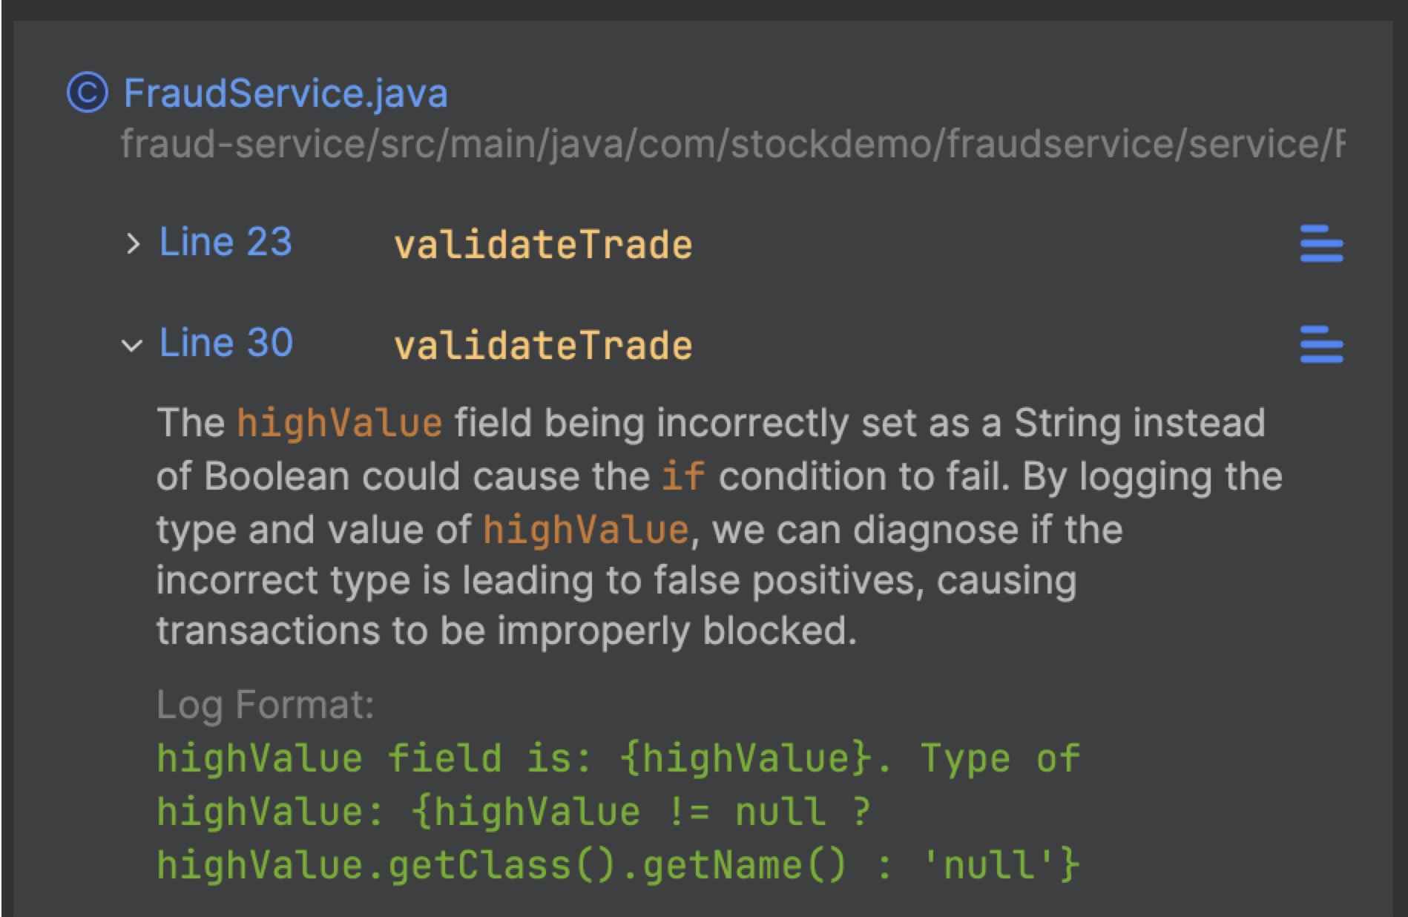The image size is (1408, 917).
Task: Click the "transactions to be improperly blocked" sentence
Action: click(x=506, y=631)
